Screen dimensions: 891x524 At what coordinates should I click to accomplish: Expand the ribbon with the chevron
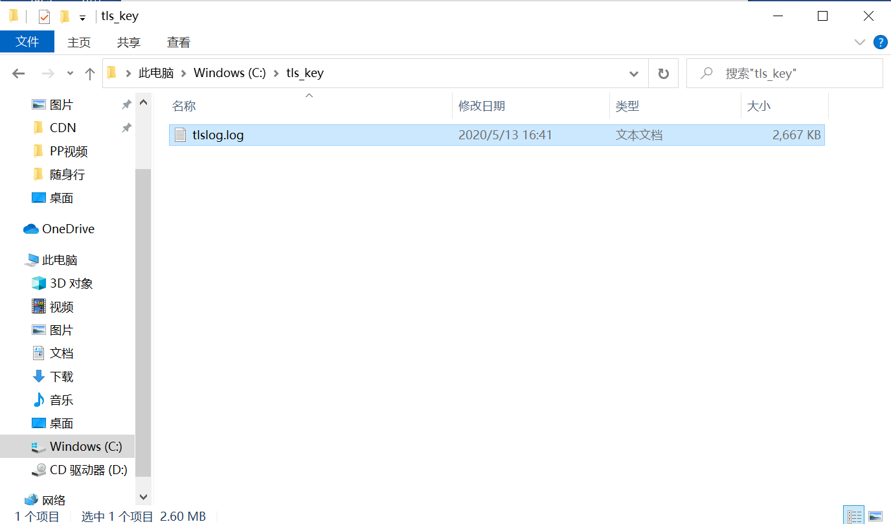tap(860, 43)
